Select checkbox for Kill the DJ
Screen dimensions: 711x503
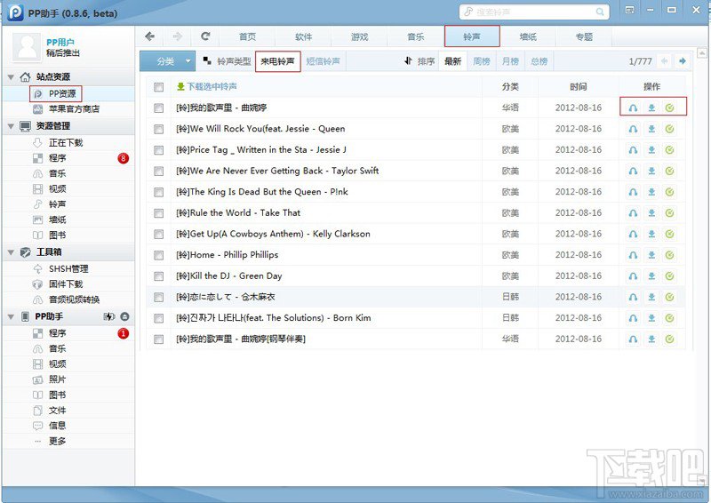159,275
